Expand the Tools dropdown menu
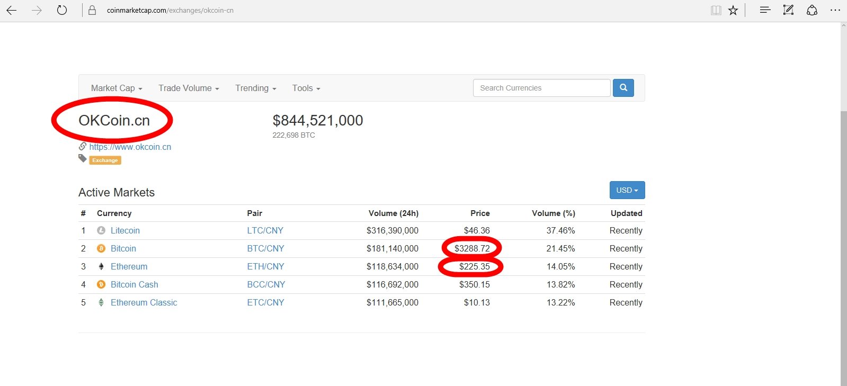847x386 pixels. click(x=306, y=88)
